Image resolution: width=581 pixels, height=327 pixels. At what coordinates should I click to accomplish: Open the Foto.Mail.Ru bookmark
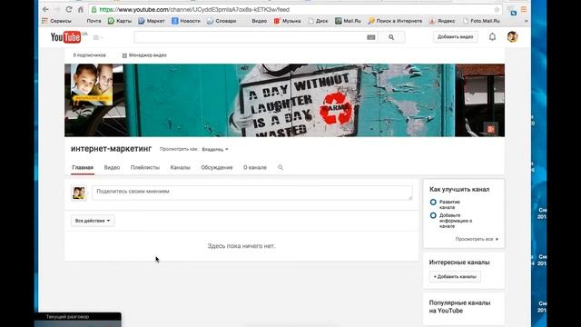(x=481, y=21)
